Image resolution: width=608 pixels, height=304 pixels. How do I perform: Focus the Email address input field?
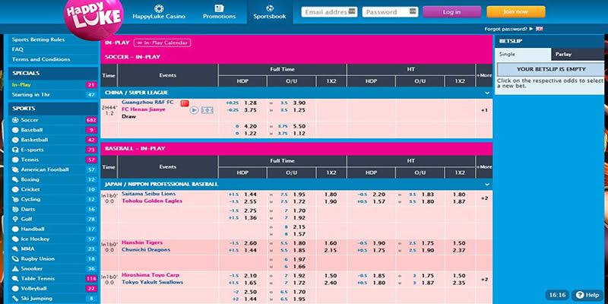point(329,12)
